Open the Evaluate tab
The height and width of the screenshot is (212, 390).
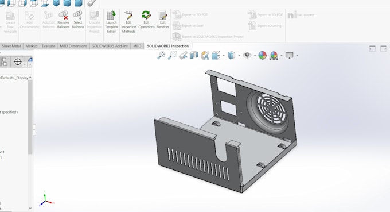click(48, 46)
